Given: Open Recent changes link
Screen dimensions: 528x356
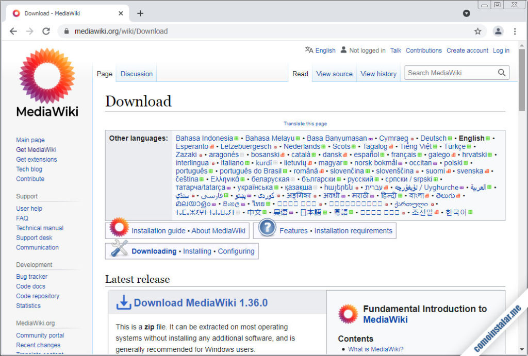Looking at the screenshot, I should 38,345.
